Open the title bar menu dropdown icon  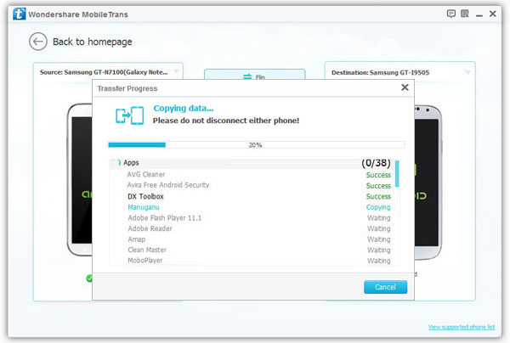pyautogui.click(x=465, y=14)
